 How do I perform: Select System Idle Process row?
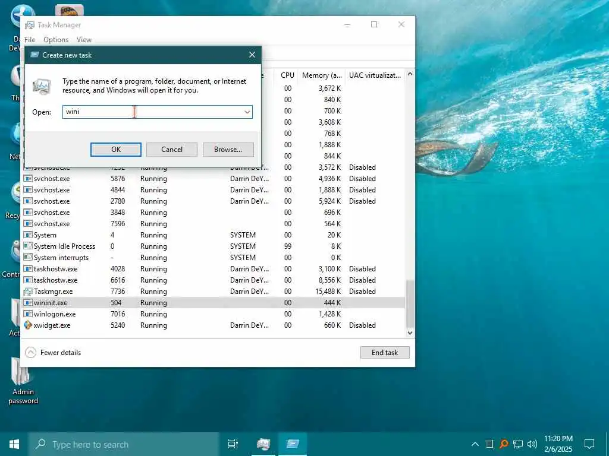coord(214,246)
